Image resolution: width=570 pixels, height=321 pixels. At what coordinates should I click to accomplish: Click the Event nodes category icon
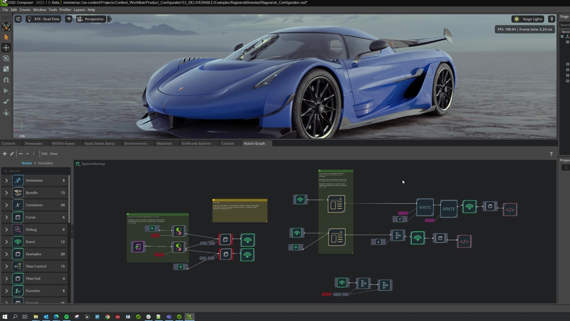[18, 241]
